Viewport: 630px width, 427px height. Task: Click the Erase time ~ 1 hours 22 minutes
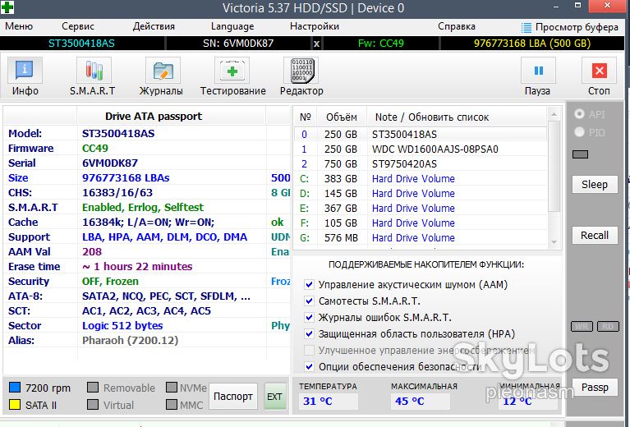point(137,267)
